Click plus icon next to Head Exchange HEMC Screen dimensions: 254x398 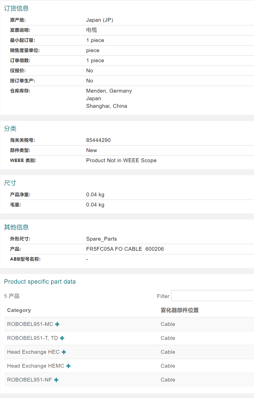[68, 366]
